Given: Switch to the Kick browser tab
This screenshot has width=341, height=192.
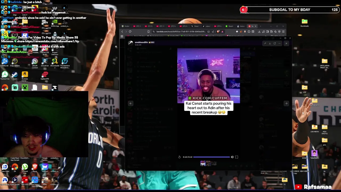Looking at the screenshot, I should (x=126, y=26).
